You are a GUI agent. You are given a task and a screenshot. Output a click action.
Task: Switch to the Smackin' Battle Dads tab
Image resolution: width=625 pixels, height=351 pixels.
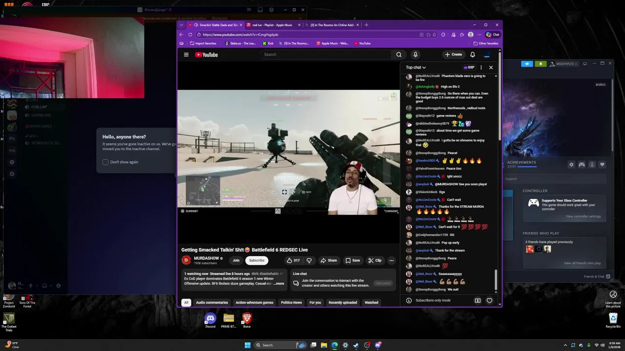pyautogui.click(x=215, y=25)
